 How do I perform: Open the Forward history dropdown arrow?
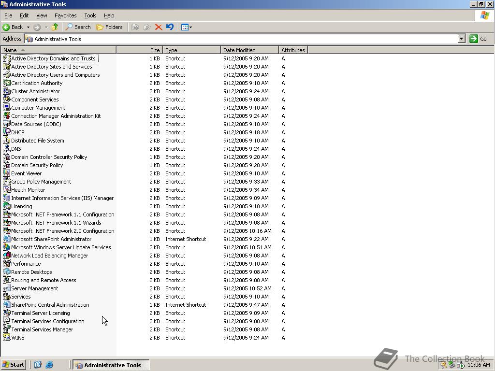tap(46, 27)
